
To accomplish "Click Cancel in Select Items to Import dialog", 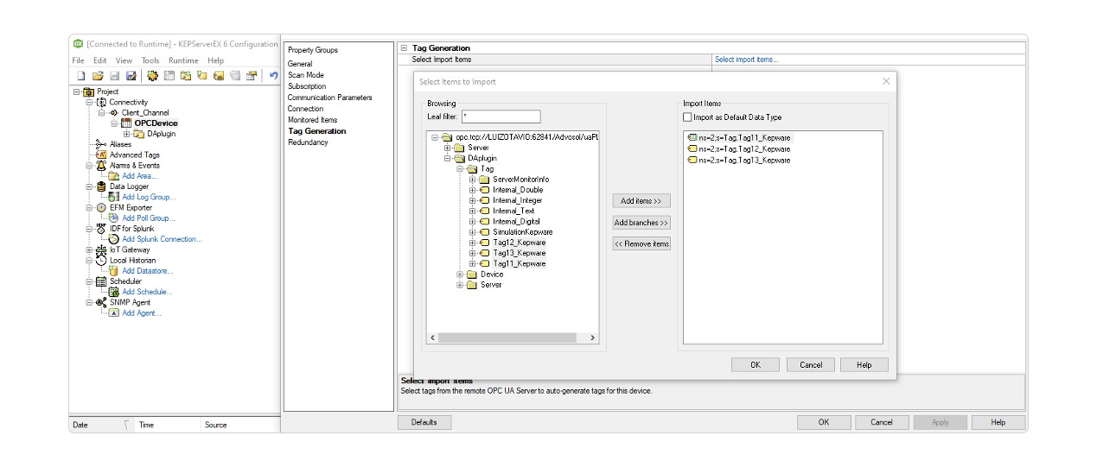I will tap(811, 365).
